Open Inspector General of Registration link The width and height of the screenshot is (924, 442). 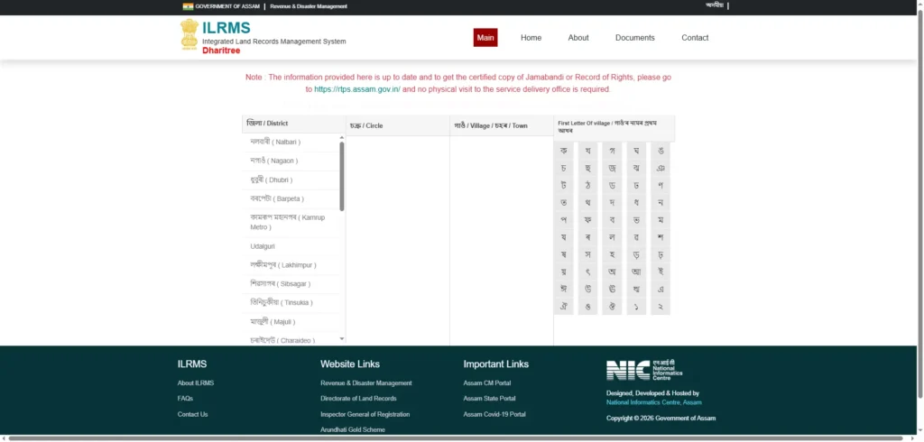[365, 414]
